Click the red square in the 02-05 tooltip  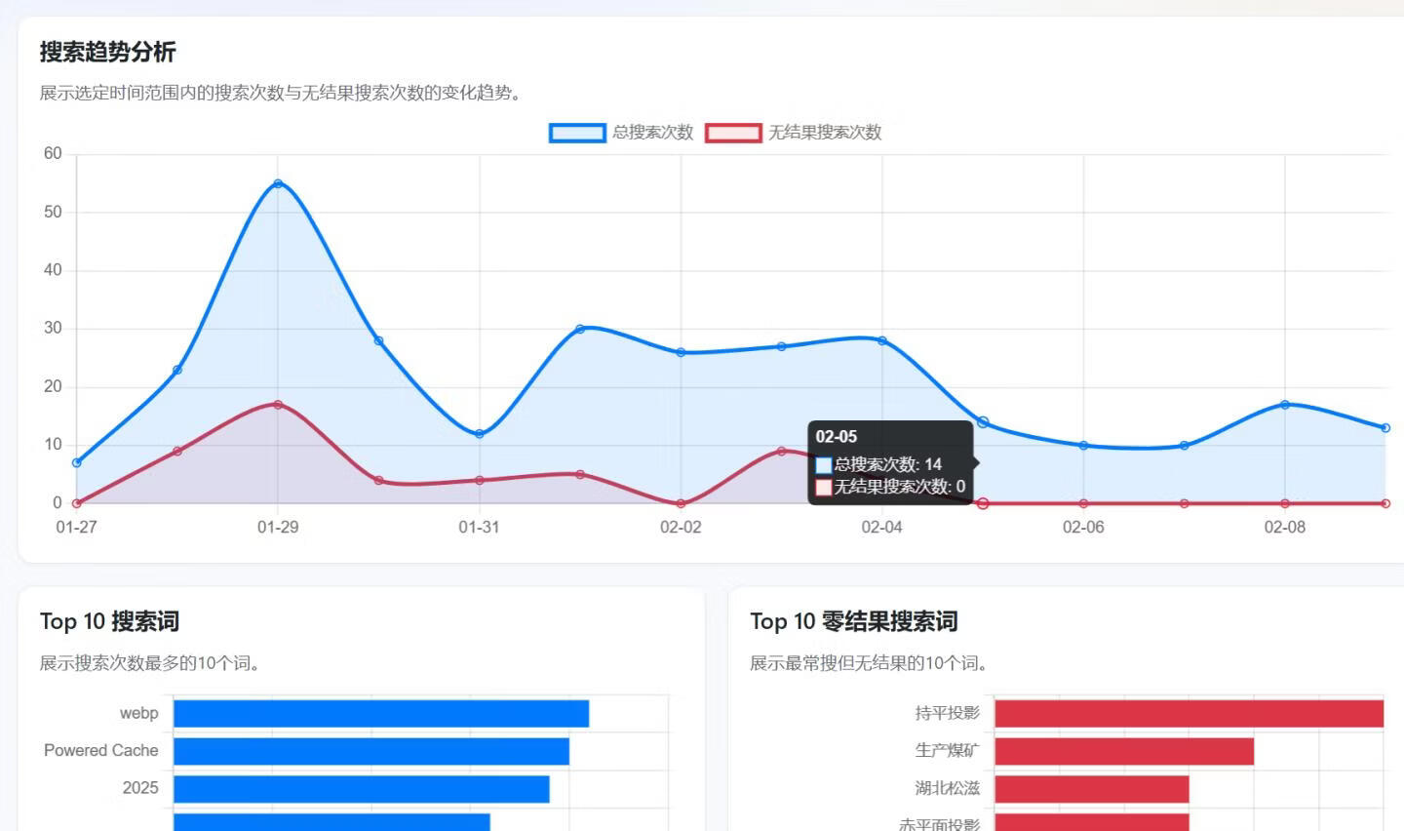824,487
